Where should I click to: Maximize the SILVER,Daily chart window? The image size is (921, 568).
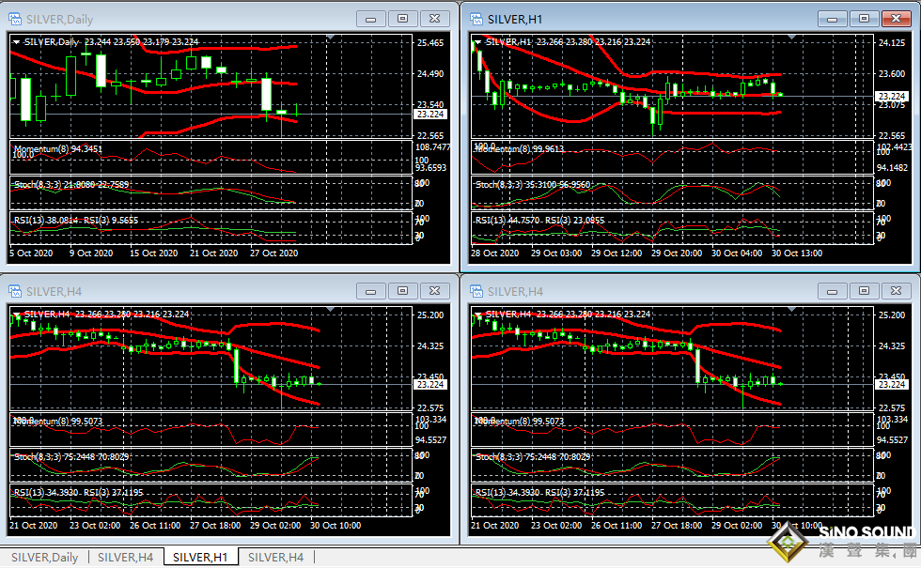(402, 19)
